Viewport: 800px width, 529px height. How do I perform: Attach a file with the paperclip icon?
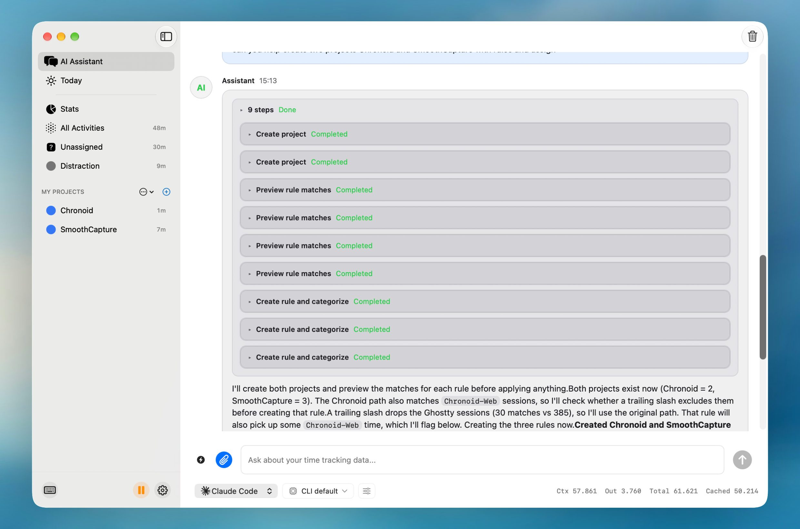[x=224, y=460]
